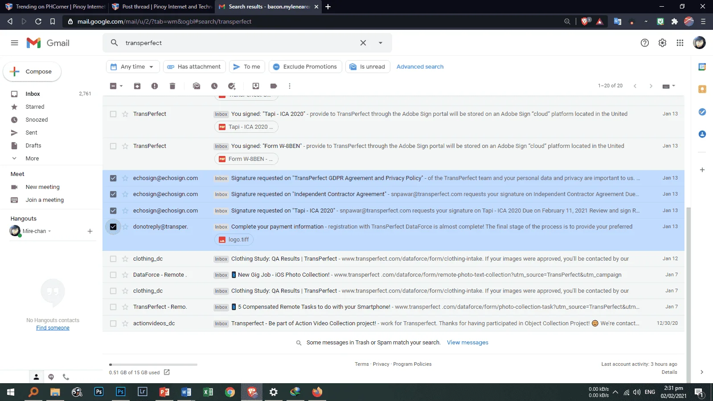Open Google Tasks side panel

tap(702, 112)
